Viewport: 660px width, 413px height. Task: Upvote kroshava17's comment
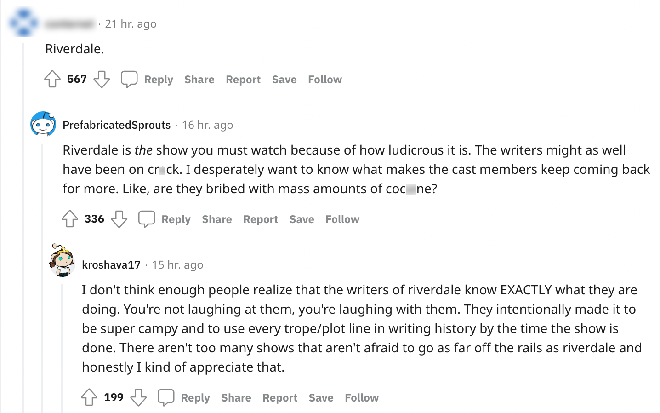(89, 397)
